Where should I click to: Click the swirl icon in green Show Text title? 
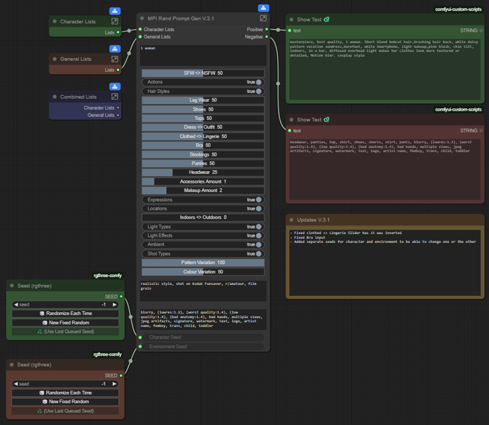coord(327,20)
